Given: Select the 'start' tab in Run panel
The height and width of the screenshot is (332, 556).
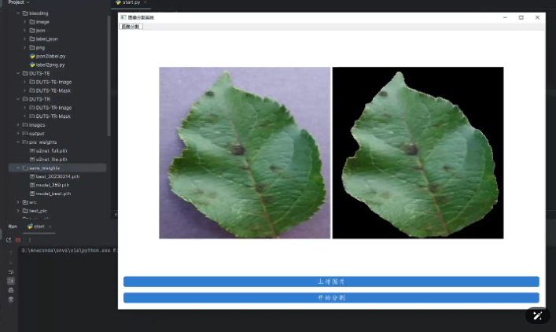Looking at the screenshot, I should point(39,227).
